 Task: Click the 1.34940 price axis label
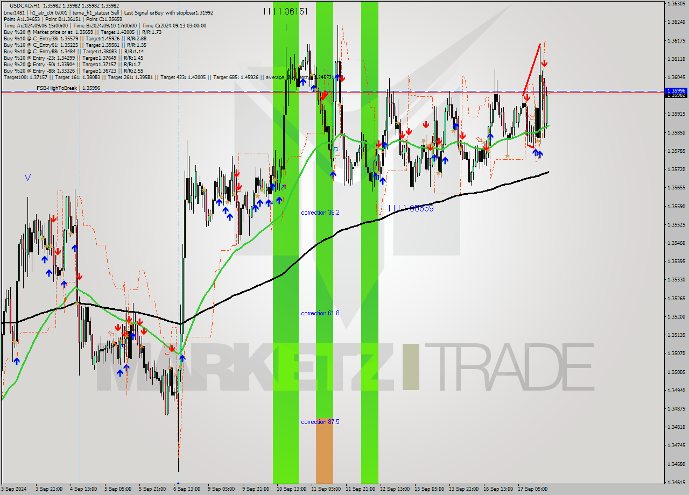click(x=676, y=390)
